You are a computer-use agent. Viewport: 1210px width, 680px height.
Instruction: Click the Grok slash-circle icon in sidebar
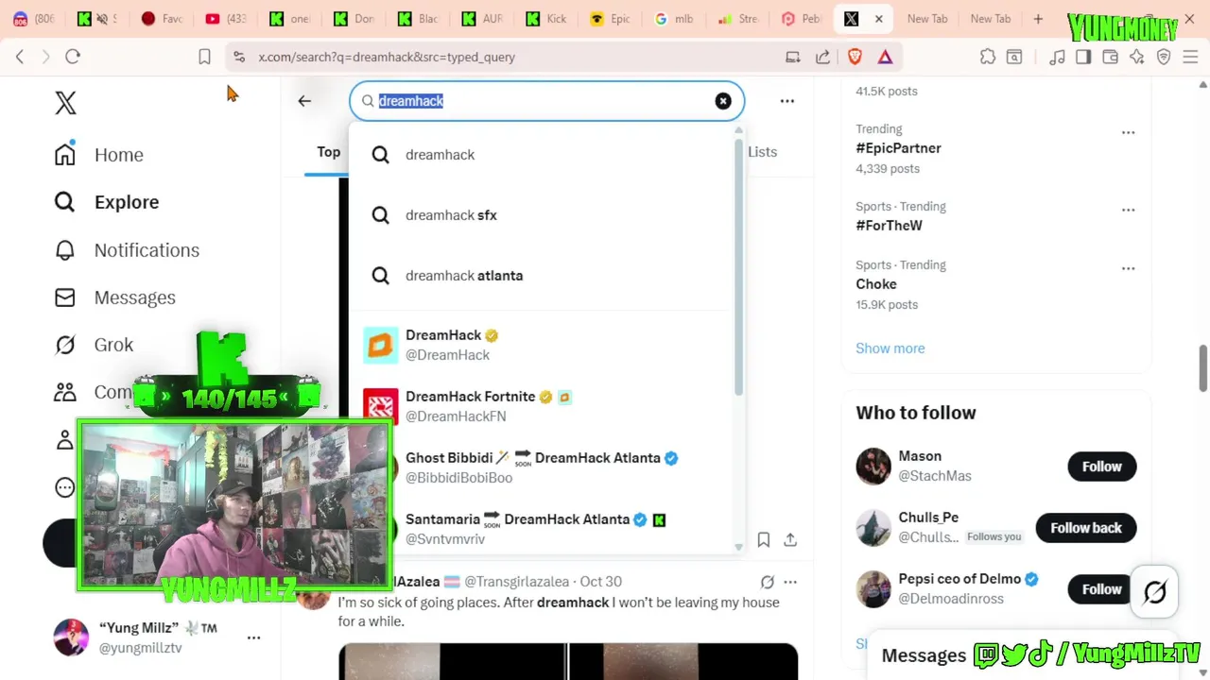click(x=64, y=345)
